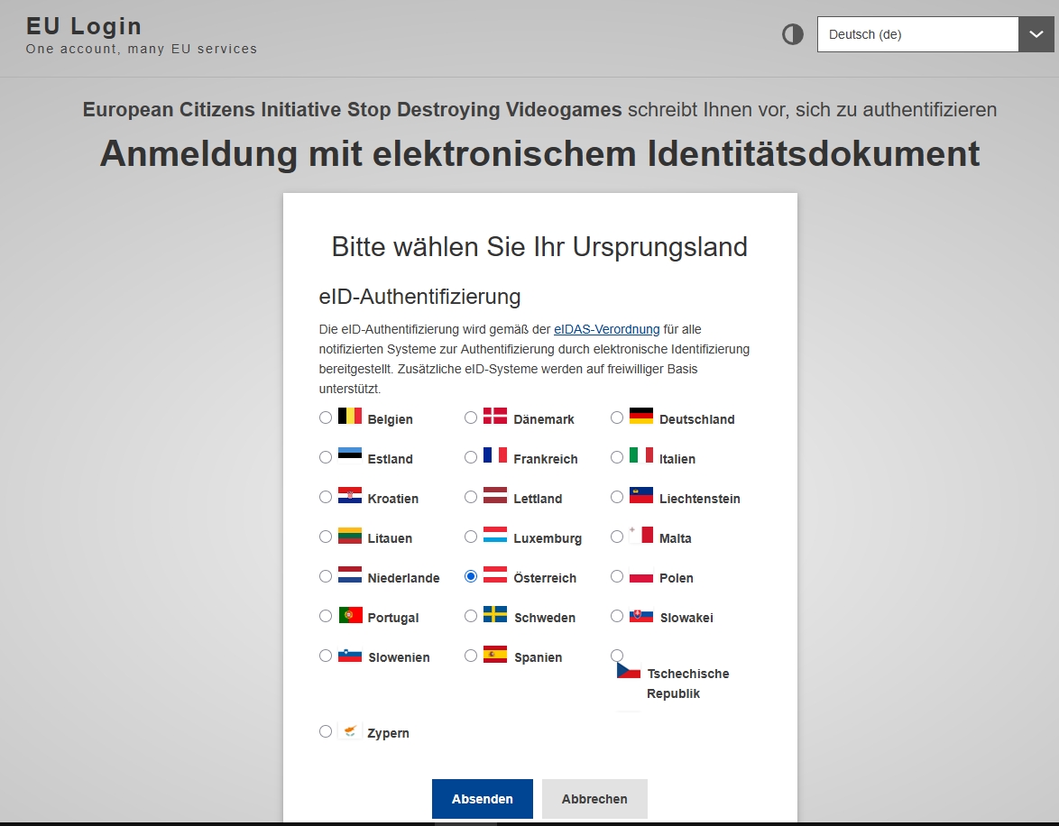This screenshot has height=826, width=1059.
Task: Click the Netherlands flag icon
Action: (x=350, y=574)
